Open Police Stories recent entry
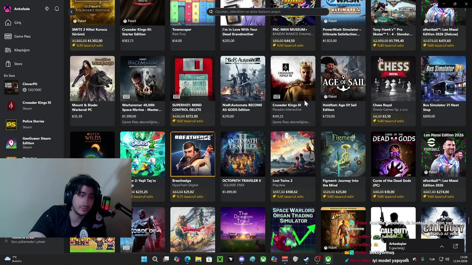This screenshot has width=472, height=265. click(32, 124)
